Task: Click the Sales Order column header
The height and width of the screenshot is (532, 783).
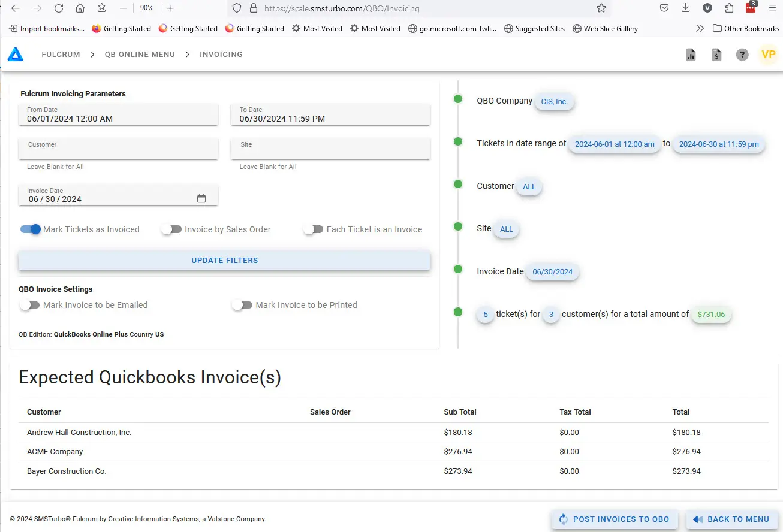Action: click(x=330, y=412)
